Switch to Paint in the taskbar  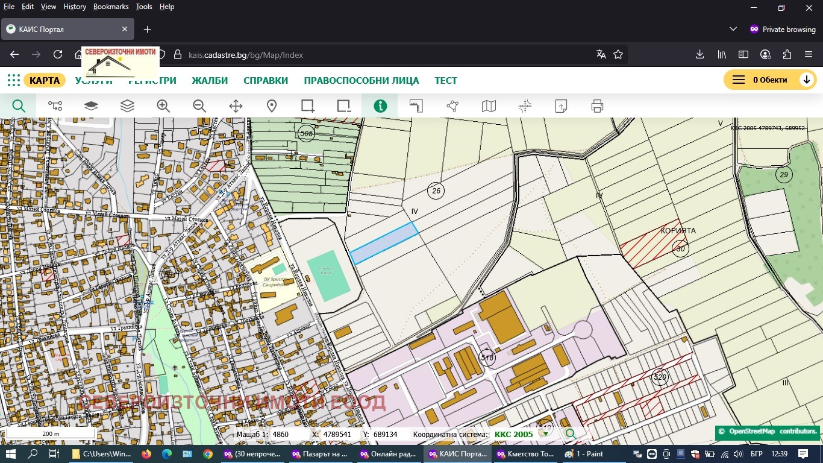pyautogui.click(x=584, y=454)
